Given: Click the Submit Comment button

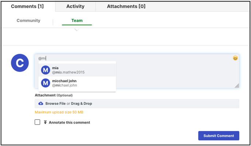Looking at the screenshot, I should [x=219, y=135].
